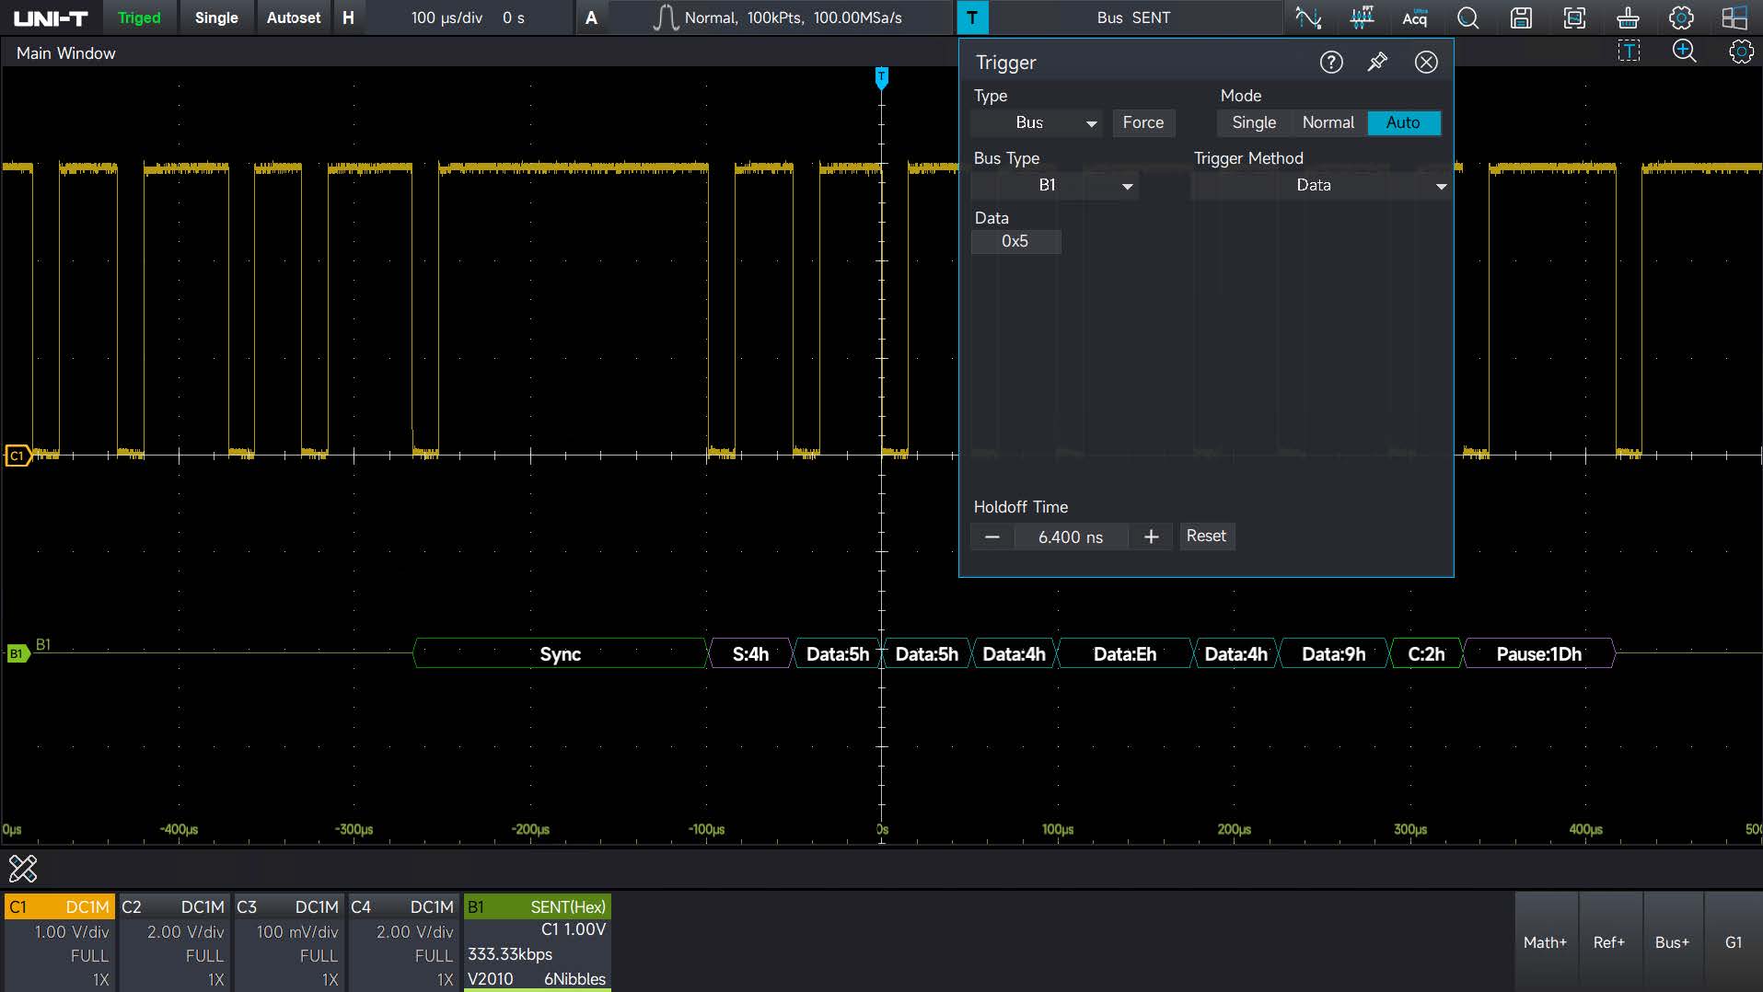Select the C2 channel tab

click(x=175, y=906)
